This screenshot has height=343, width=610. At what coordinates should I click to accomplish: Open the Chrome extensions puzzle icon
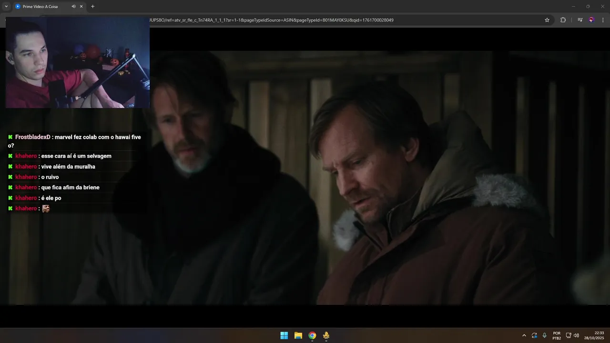tap(563, 20)
